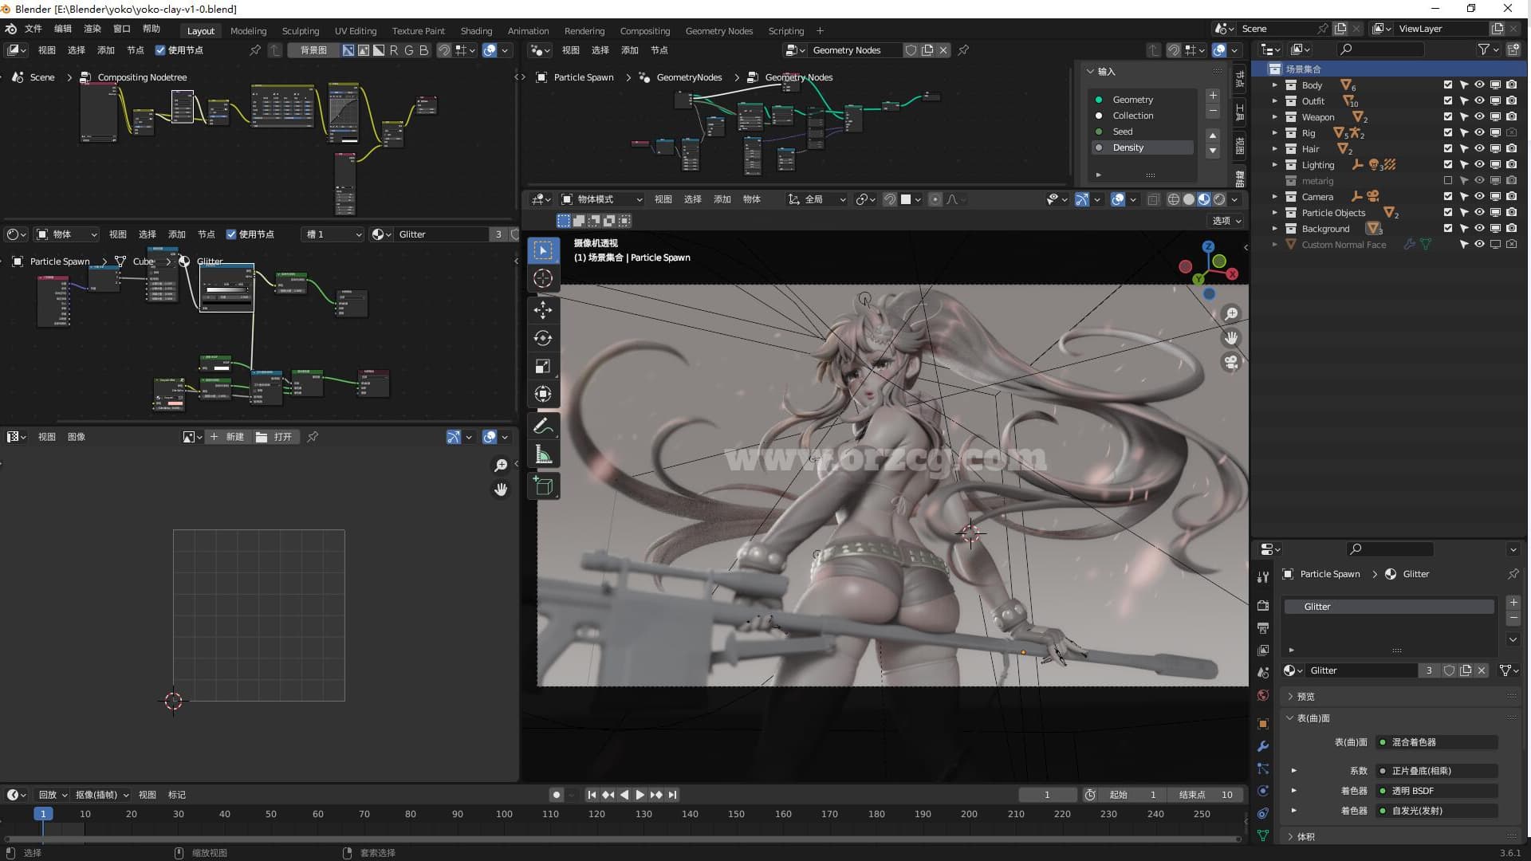Switch to the UV Editing workspace tab

[x=356, y=31]
